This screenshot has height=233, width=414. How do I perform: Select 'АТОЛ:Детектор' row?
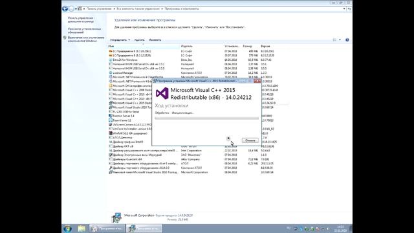pyautogui.click(x=131, y=137)
